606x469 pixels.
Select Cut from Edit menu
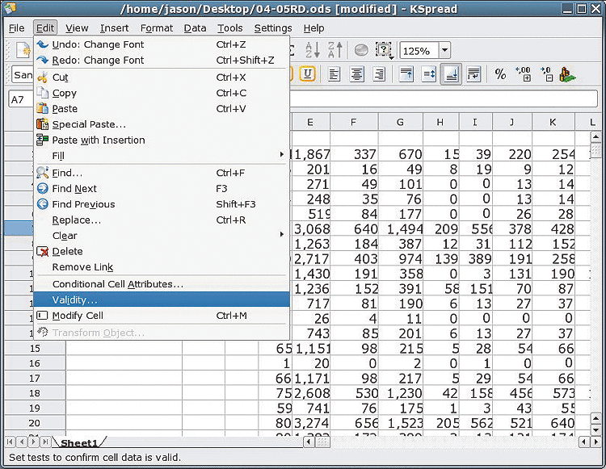pos(162,77)
